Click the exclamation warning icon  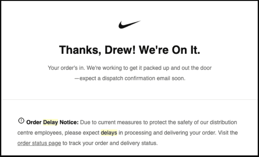click(x=21, y=121)
